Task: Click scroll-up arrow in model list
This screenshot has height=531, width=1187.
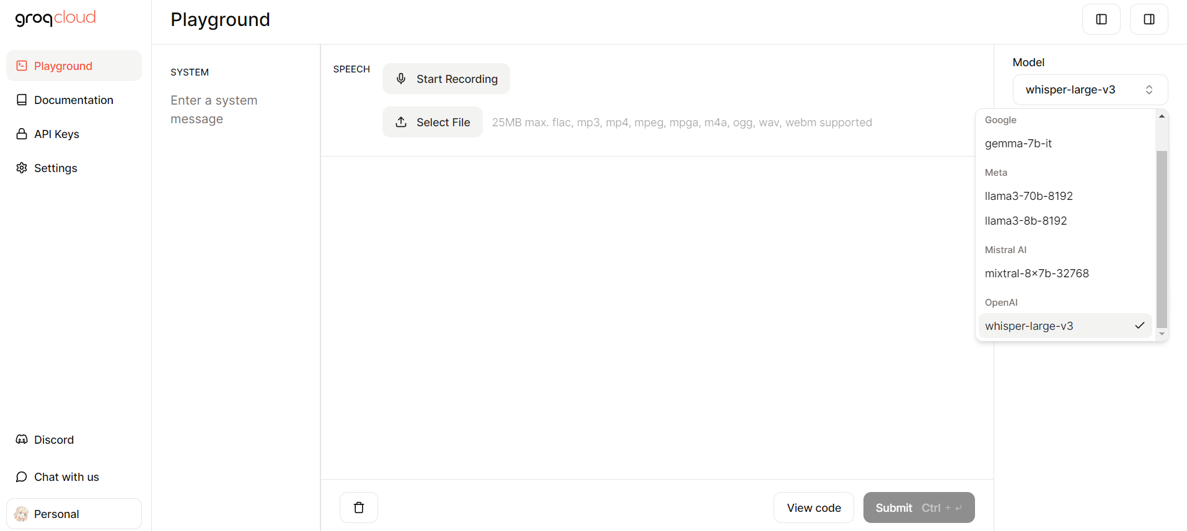Action: click(1162, 116)
